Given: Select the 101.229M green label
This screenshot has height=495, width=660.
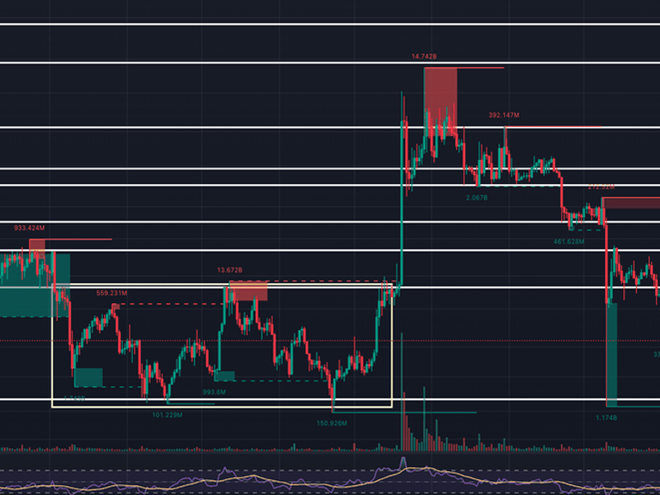Looking at the screenshot, I should [x=167, y=415].
